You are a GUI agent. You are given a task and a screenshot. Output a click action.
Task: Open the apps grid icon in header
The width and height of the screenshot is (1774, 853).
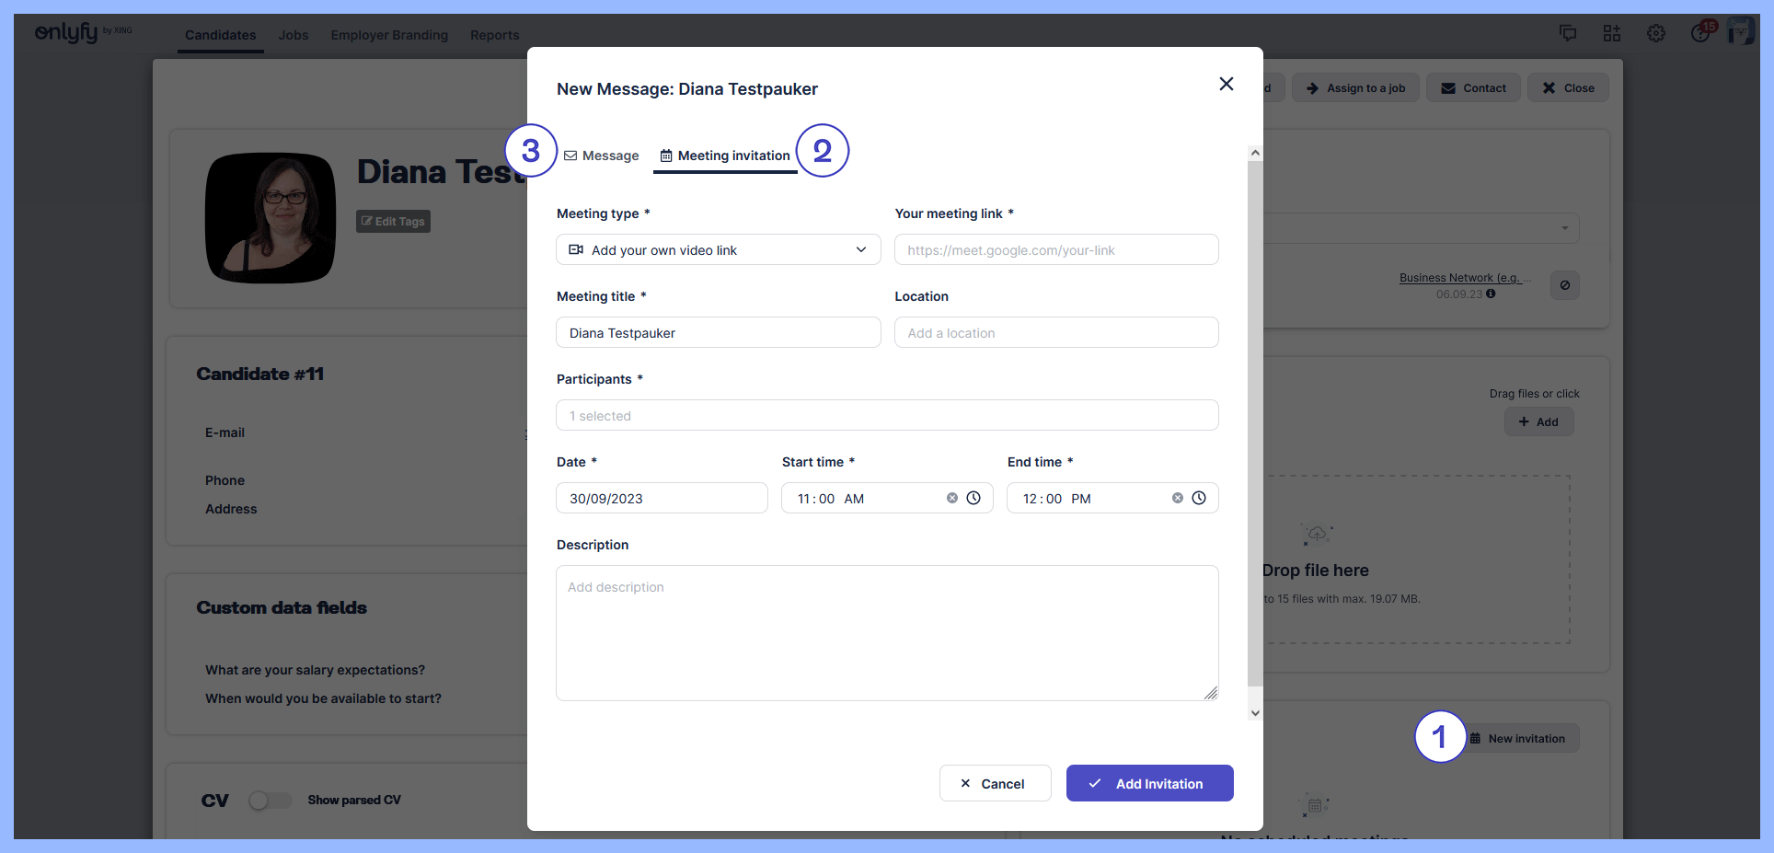coord(1612,33)
